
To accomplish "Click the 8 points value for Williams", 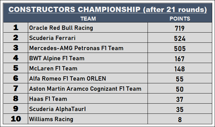I will click(180, 120).
